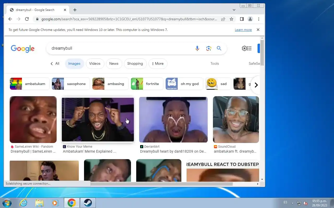Screen dimensions: 334x208
Task: Close the dreamybull Google Search tab
Action: (x=65, y=10)
